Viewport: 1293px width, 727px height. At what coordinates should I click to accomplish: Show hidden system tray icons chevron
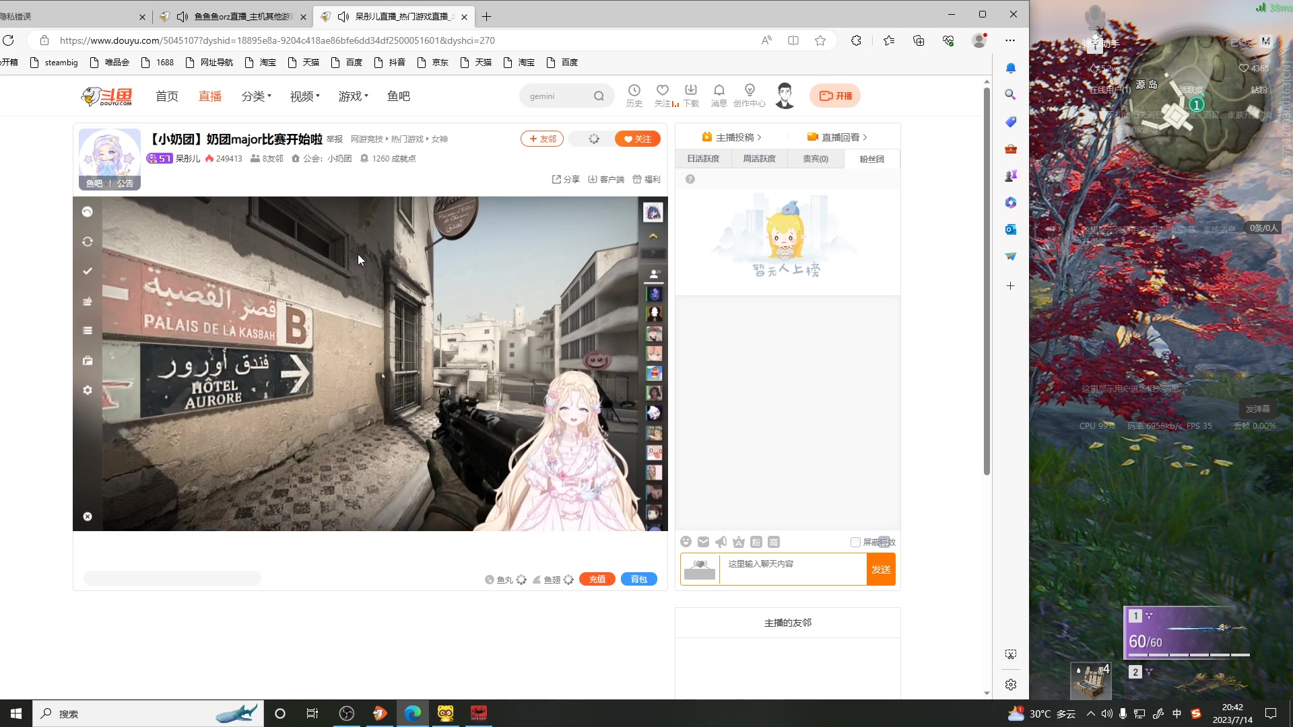point(1090,714)
